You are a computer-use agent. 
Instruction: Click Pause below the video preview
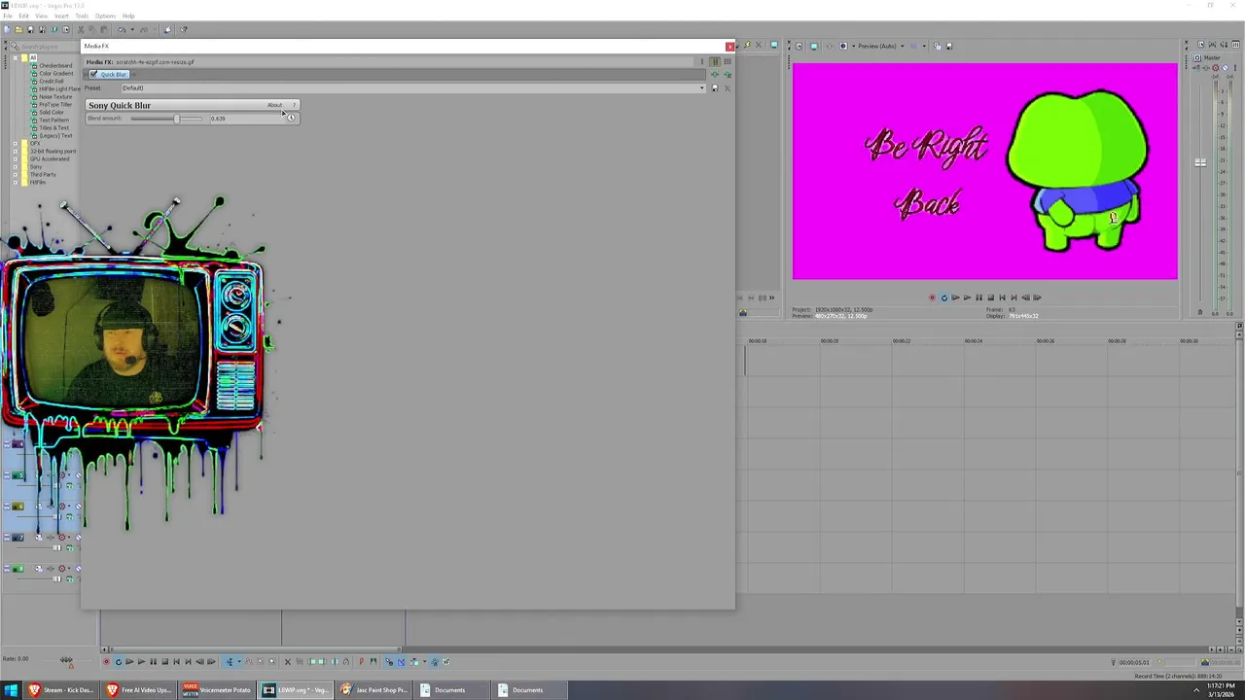(x=978, y=297)
